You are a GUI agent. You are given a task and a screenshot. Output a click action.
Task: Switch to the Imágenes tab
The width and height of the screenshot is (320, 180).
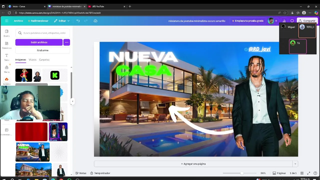tap(21, 60)
